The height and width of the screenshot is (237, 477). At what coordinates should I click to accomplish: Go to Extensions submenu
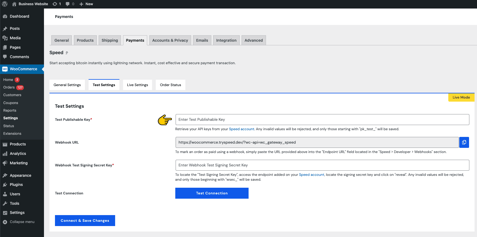12,134
